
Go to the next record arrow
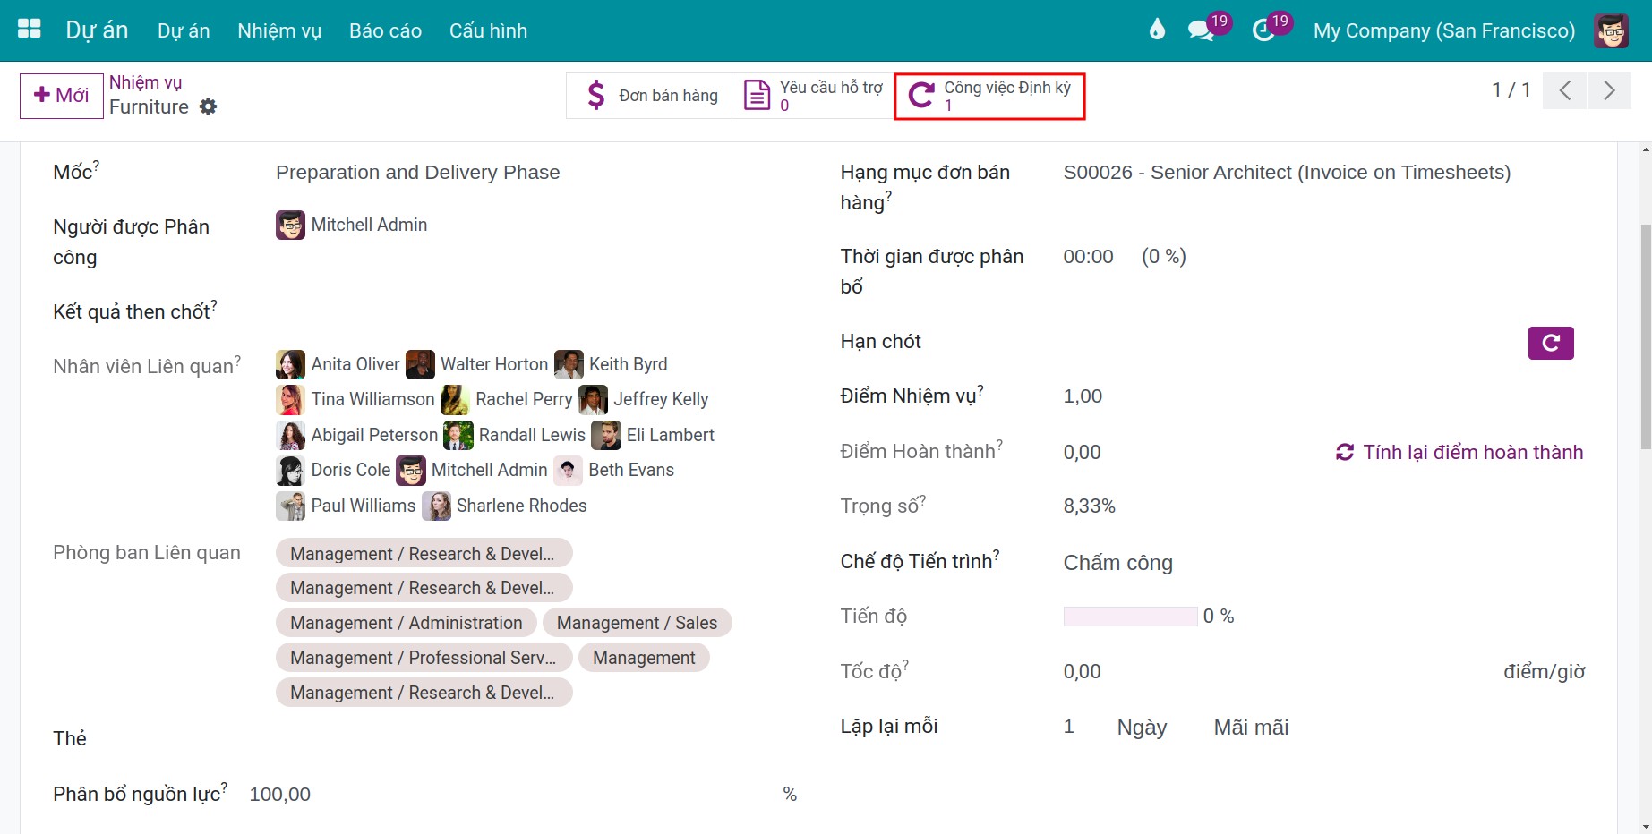[1609, 90]
